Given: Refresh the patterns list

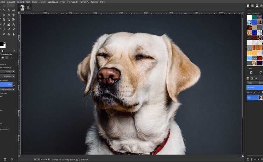Looking at the screenshot, I should (261, 72).
